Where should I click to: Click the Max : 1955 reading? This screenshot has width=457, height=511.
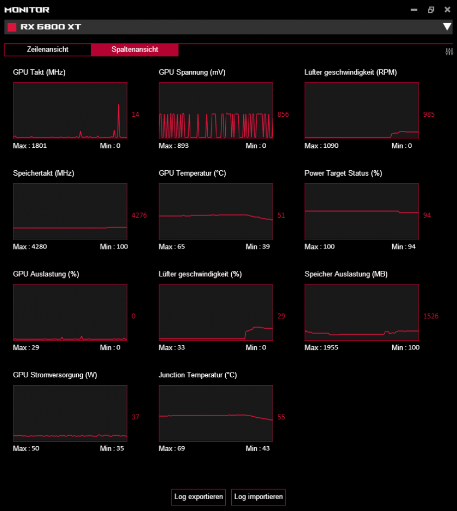coord(321,348)
